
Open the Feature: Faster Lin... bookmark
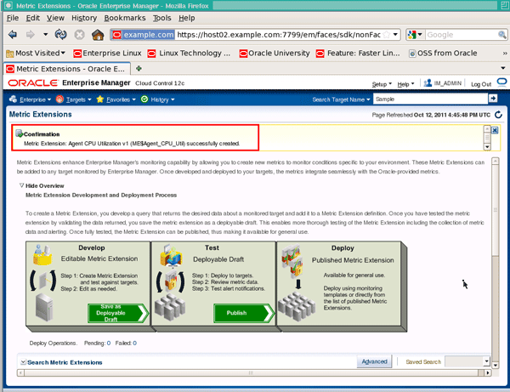click(x=358, y=53)
